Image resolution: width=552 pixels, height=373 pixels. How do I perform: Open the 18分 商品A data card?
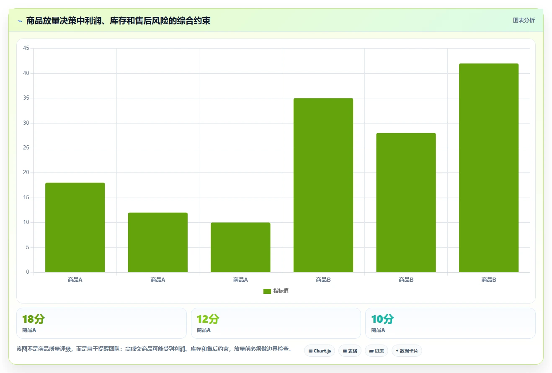tap(101, 323)
